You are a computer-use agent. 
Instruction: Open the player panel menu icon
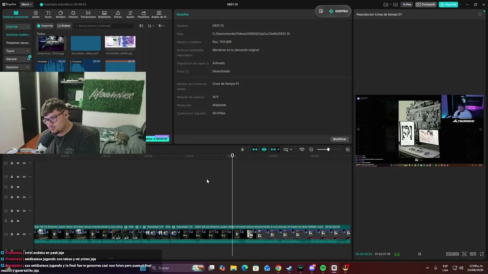[480, 14]
